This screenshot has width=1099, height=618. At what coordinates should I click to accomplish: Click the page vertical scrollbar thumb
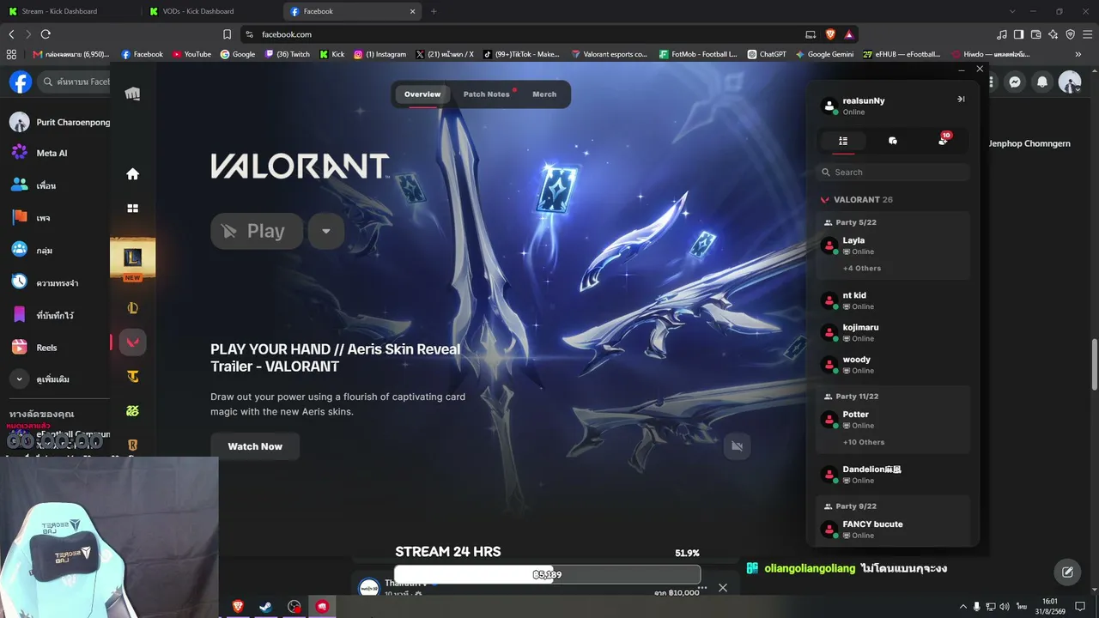pyautogui.click(x=1094, y=365)
